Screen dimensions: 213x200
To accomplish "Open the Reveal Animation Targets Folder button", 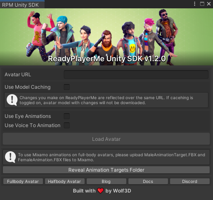I will (106, 170).
